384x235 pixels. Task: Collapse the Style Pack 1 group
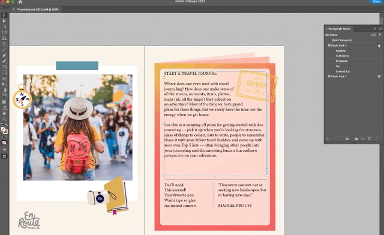point(326,46)
